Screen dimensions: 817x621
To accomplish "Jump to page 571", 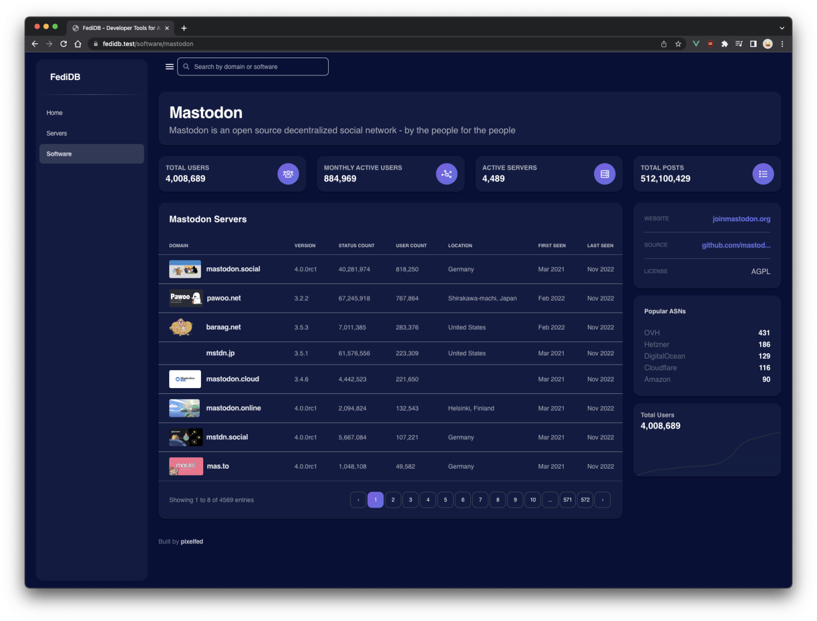I will 568,500.
